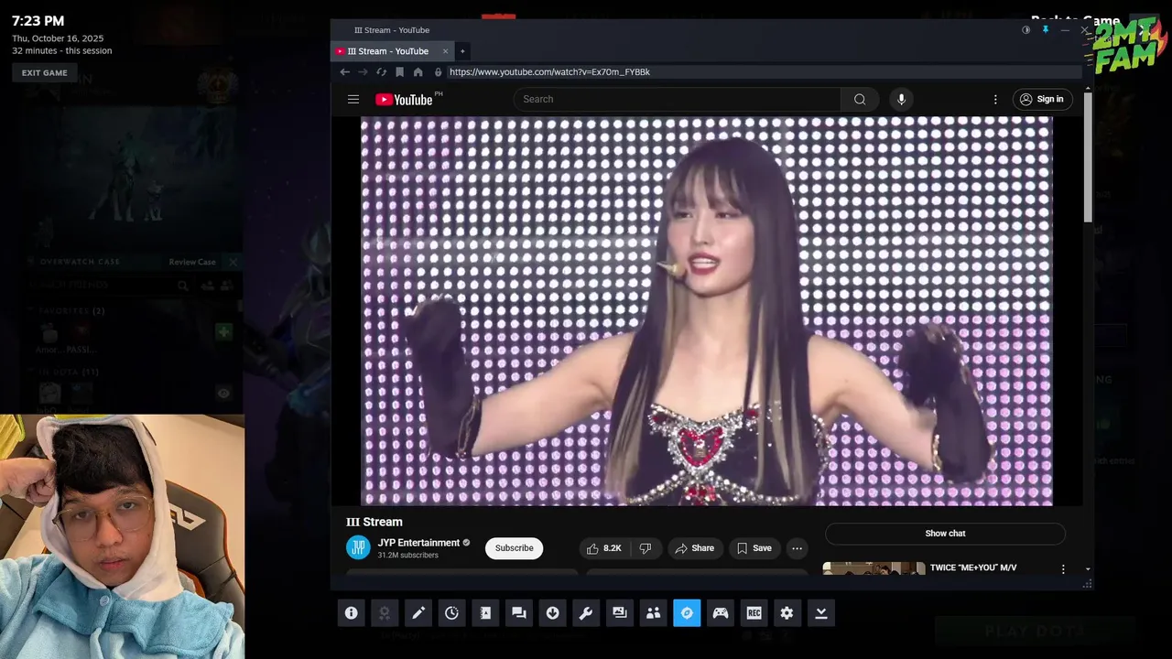Toggle the highlighted Web Browser compass icon
Screen dimensions: 1172x659
tap(687, 613)
